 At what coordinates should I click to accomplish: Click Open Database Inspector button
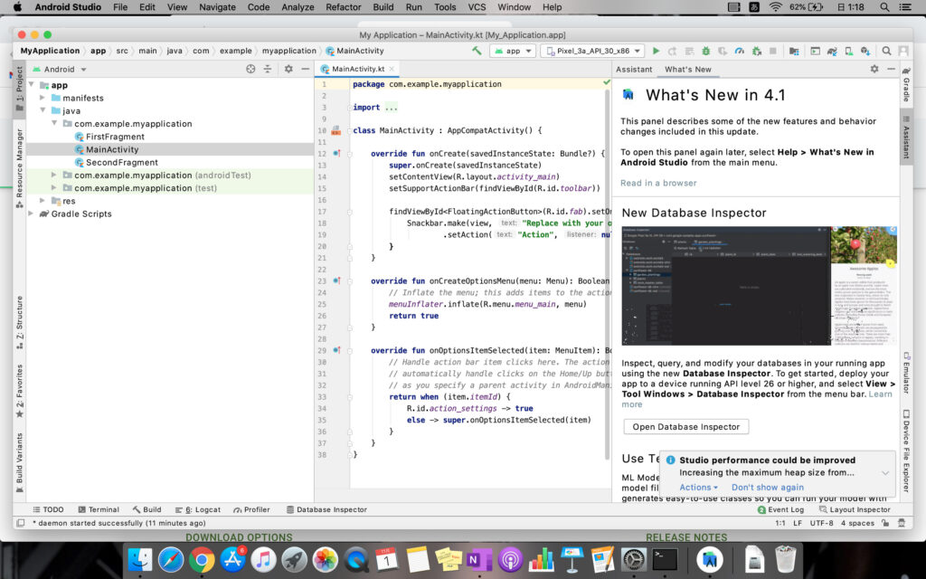685,427
